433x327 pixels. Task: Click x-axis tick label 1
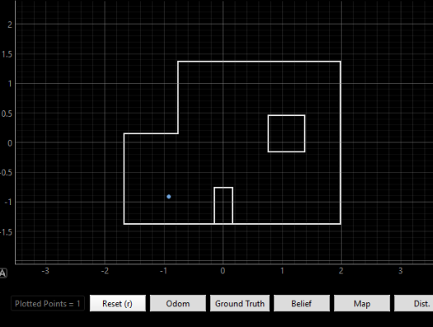coord(282,271)
